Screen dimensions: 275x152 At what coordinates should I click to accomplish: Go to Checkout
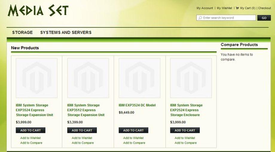tap(265, 8)
